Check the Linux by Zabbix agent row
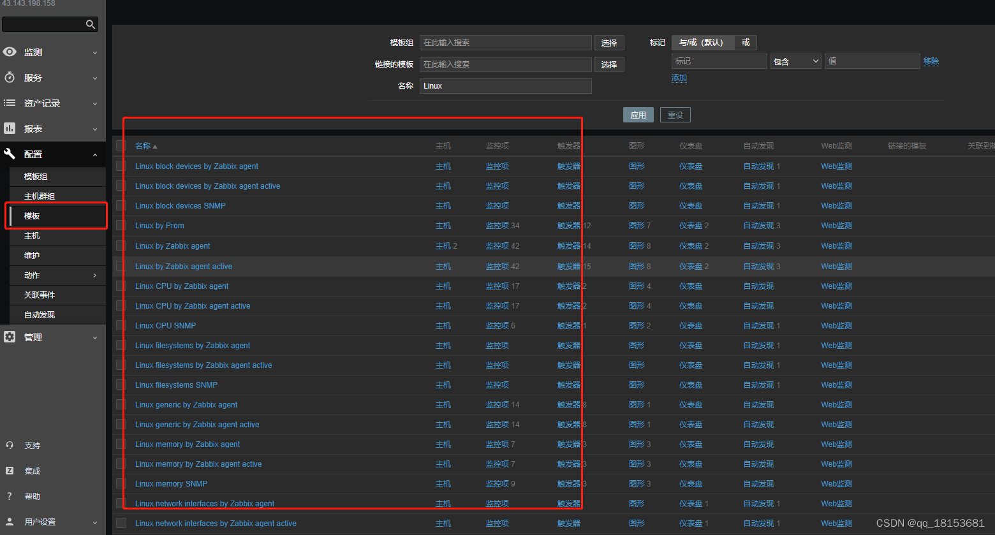Viewport: 995px width, 535px height. (x=121, y=246)
